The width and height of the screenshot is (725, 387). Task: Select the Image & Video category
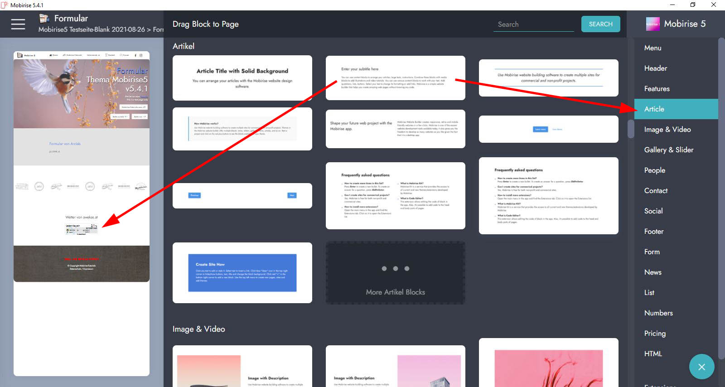pyautogui.click(x=667, y=130)
